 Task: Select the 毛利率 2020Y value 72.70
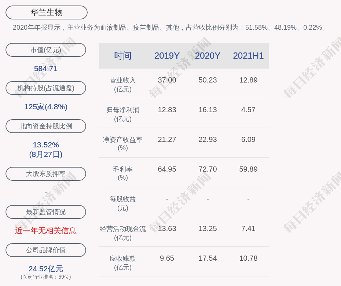point(208,169)
